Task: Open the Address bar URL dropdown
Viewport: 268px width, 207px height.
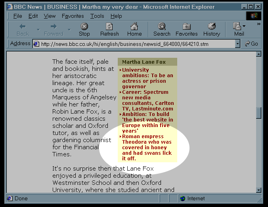Action: [x=237, y=44]
